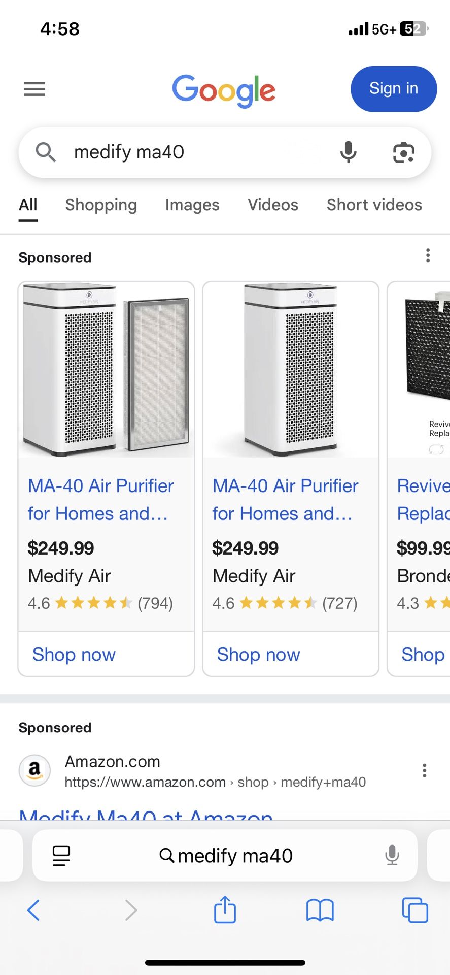The height and width of the screenshot is (975, 450).
Task: Tap the Amazon.com favicon
Action: (x=34, y=771)
